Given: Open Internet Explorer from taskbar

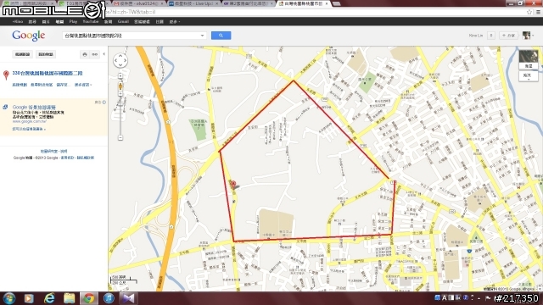Looking at the screenshot, I should coord(49,298).
